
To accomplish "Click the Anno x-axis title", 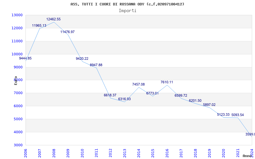I will 247,156.
